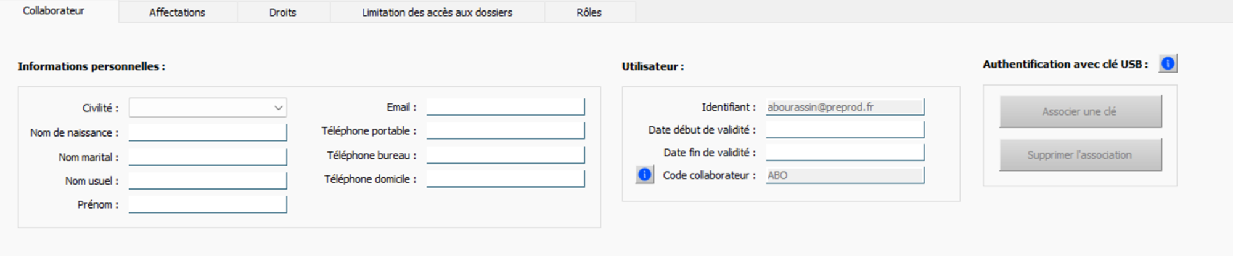Click the Téléphone portable field
Viewport: 1233px width, 256px height.
(506, 130)
